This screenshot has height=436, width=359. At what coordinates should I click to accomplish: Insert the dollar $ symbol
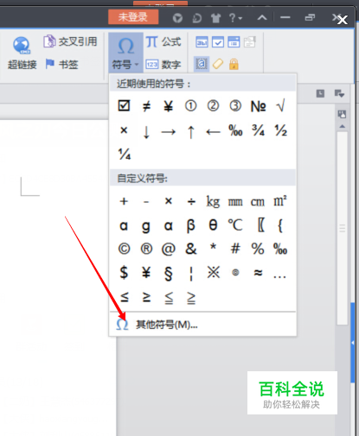point(124,272)
